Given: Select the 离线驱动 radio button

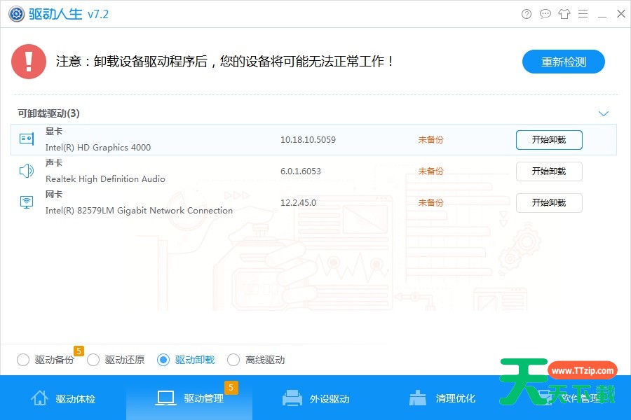Looking at the screenshot, I should (233, 360).
